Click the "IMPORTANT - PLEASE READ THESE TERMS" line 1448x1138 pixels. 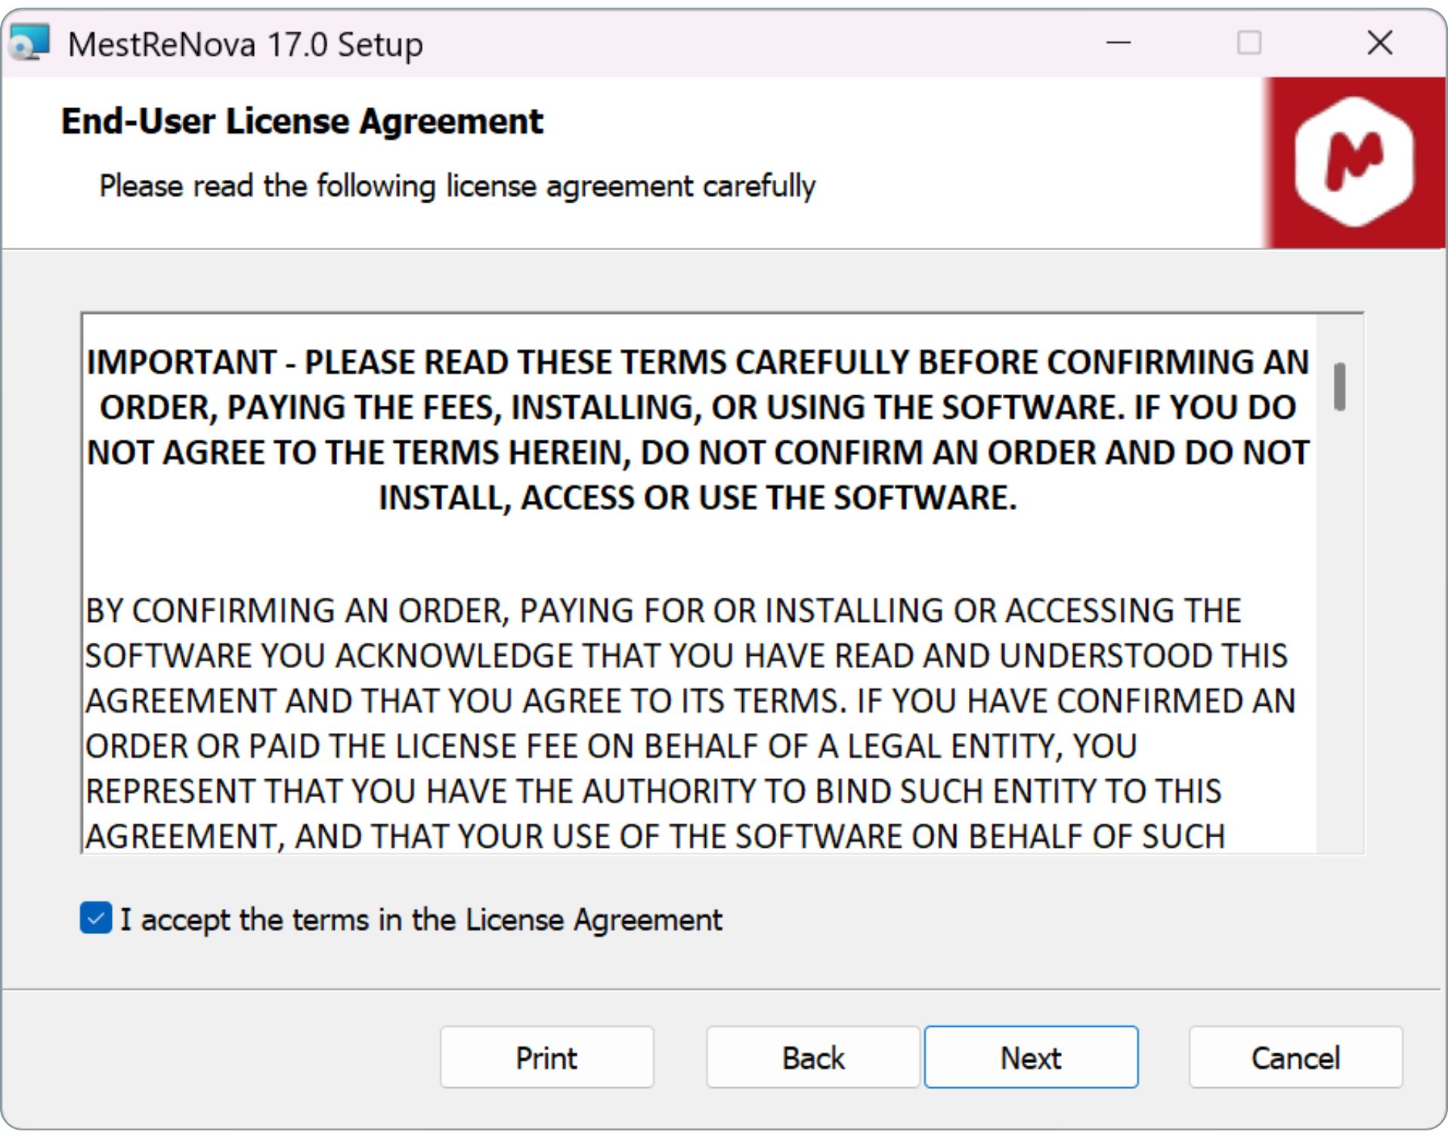pyautogui.click(x=698, y=362)
